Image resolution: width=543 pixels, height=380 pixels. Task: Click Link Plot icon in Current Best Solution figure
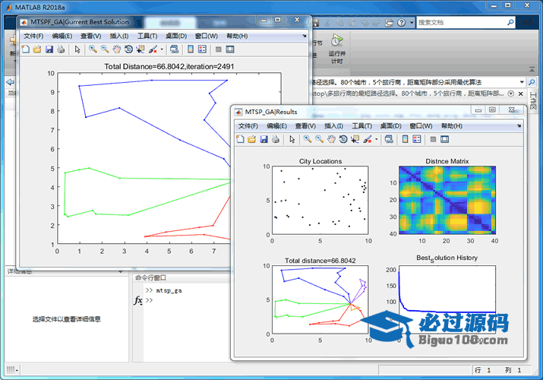[x=174, y=49]
